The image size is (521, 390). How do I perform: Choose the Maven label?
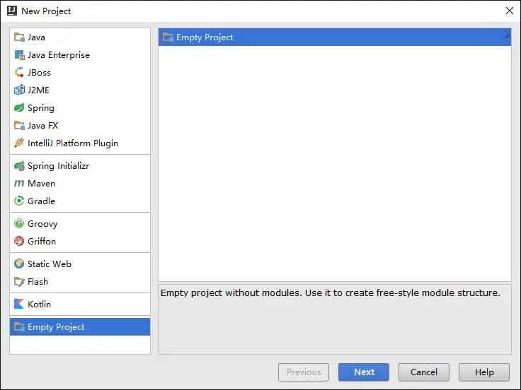42,184
